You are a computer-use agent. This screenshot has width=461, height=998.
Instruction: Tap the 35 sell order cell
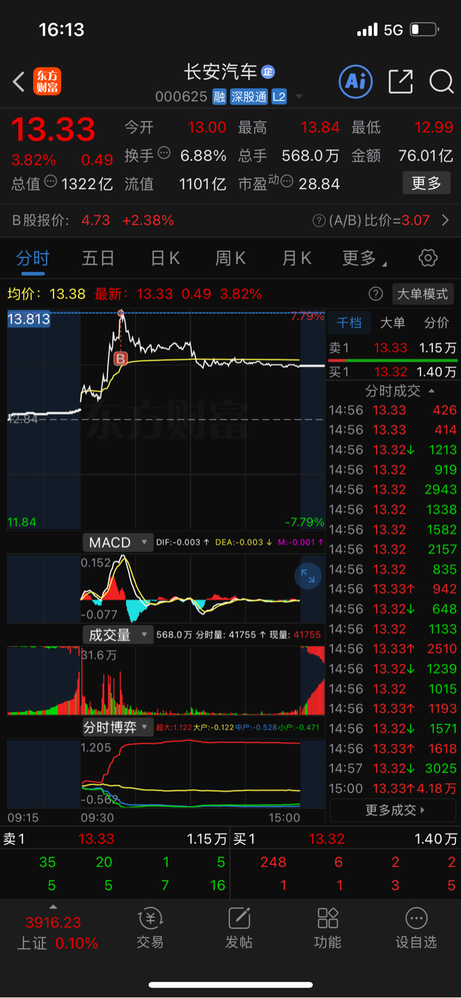point(47,862)
